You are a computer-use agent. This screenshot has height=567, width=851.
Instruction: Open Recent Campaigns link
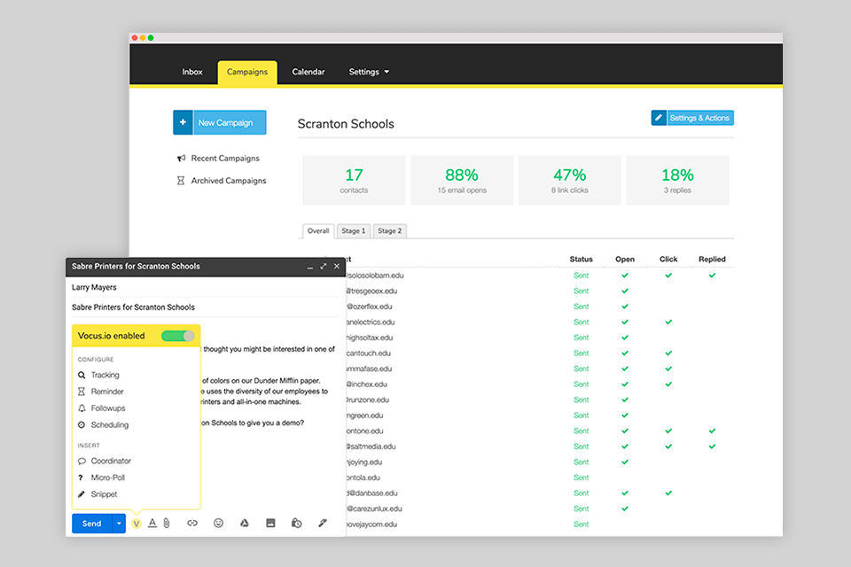tap(224, 159)
